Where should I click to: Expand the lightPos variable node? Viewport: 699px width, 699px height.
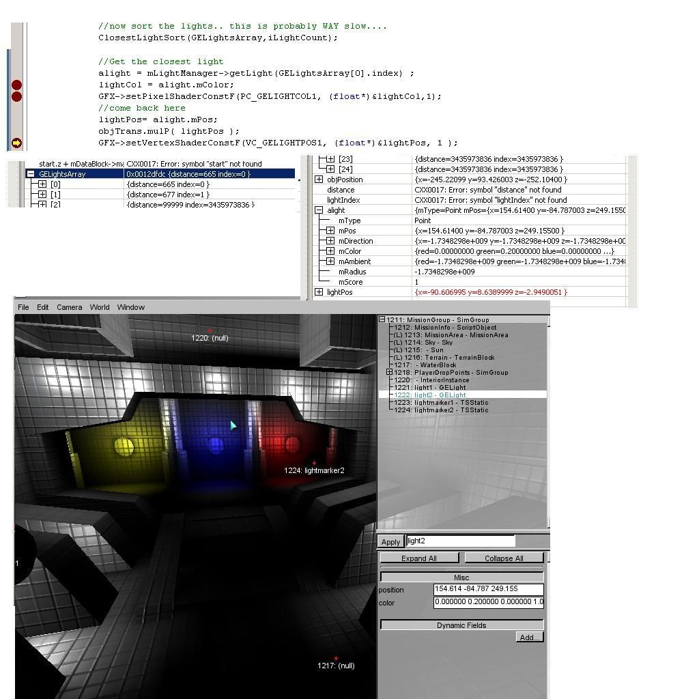pyautogui.click(x=319, y=292)
